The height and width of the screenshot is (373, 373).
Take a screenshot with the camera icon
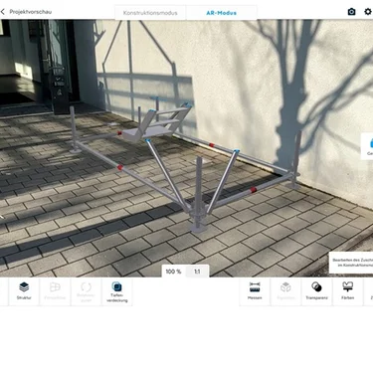[x=351, y=12]
